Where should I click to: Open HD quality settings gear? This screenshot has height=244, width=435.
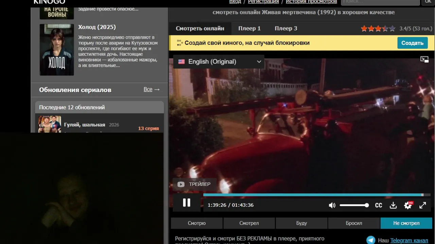(408, 205)
